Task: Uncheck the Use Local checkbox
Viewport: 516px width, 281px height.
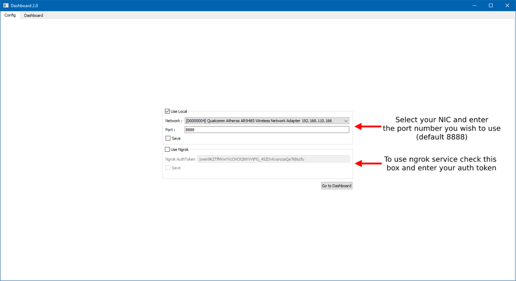Action: [x=167, y=111]
